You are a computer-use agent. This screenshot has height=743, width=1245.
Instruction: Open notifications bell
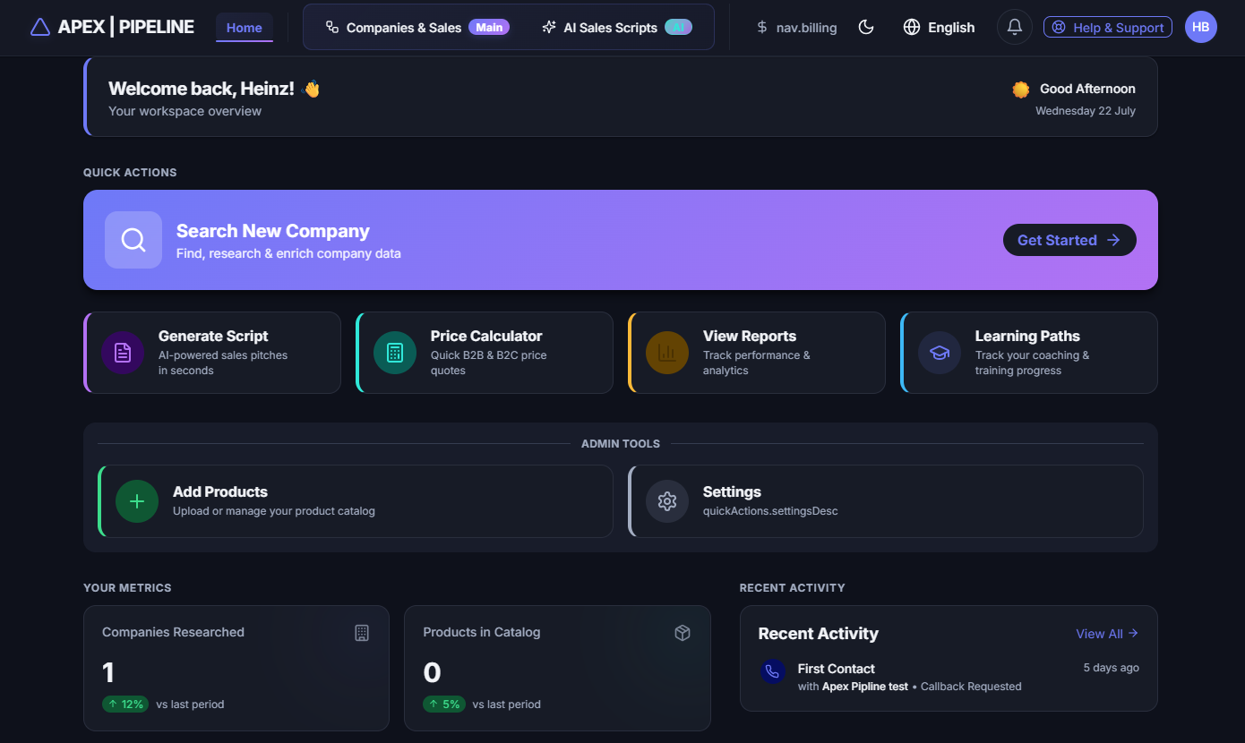pos(1015,27)
